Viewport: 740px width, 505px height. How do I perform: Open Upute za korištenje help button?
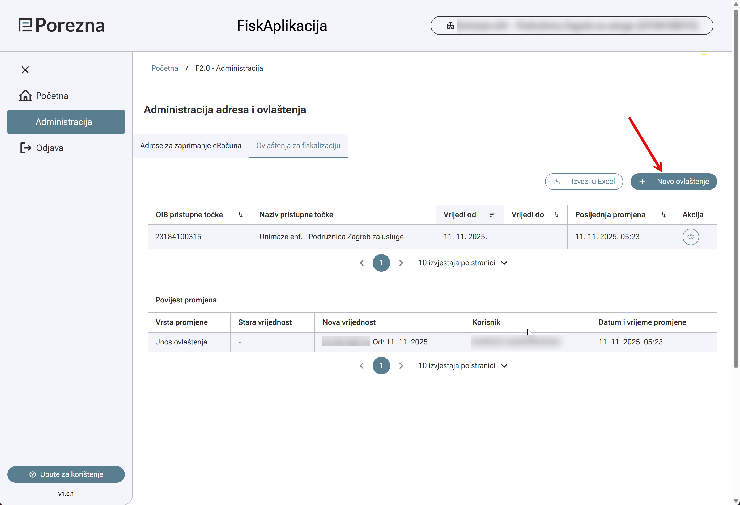pyautogui.click(x=66, y=474)
